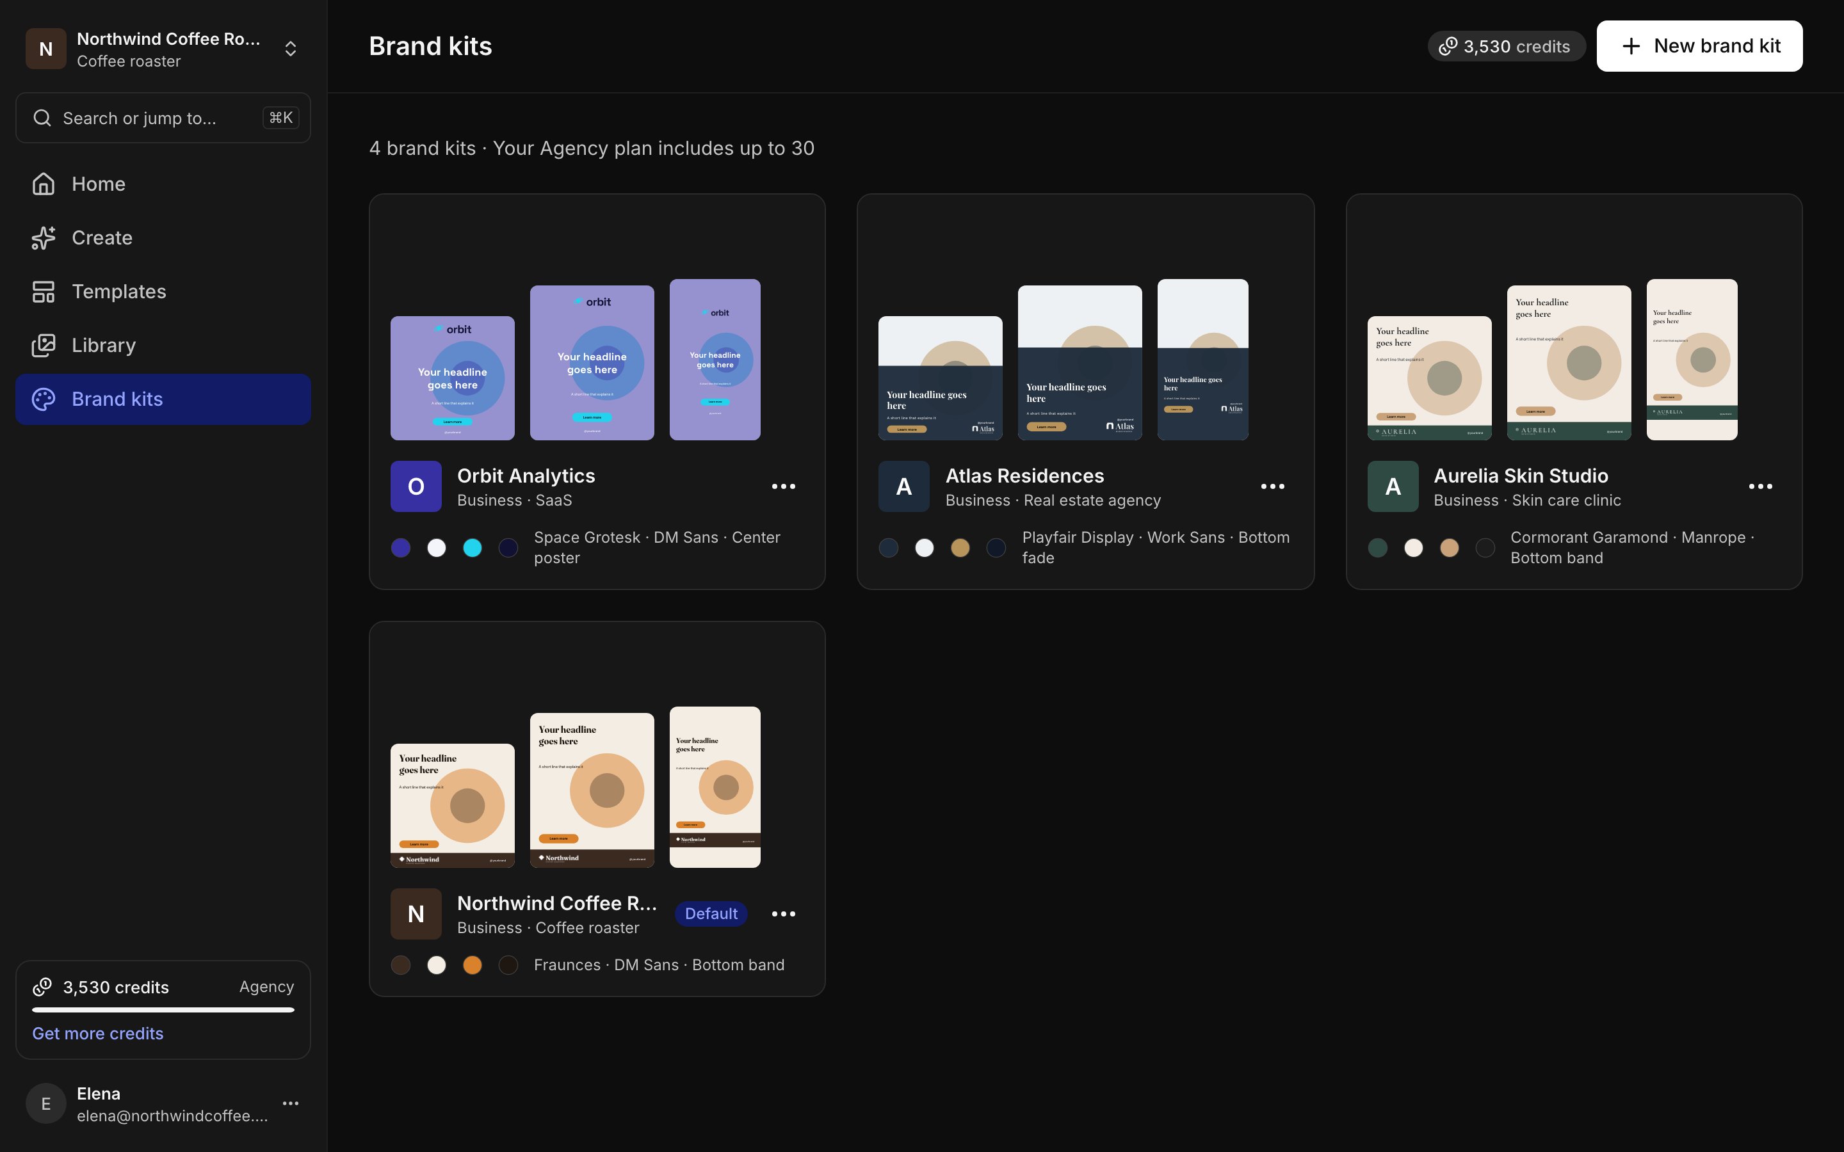Click the Atlas Residences kit title
The image size is (1844, 1152).
click(x=1024, y=476)
